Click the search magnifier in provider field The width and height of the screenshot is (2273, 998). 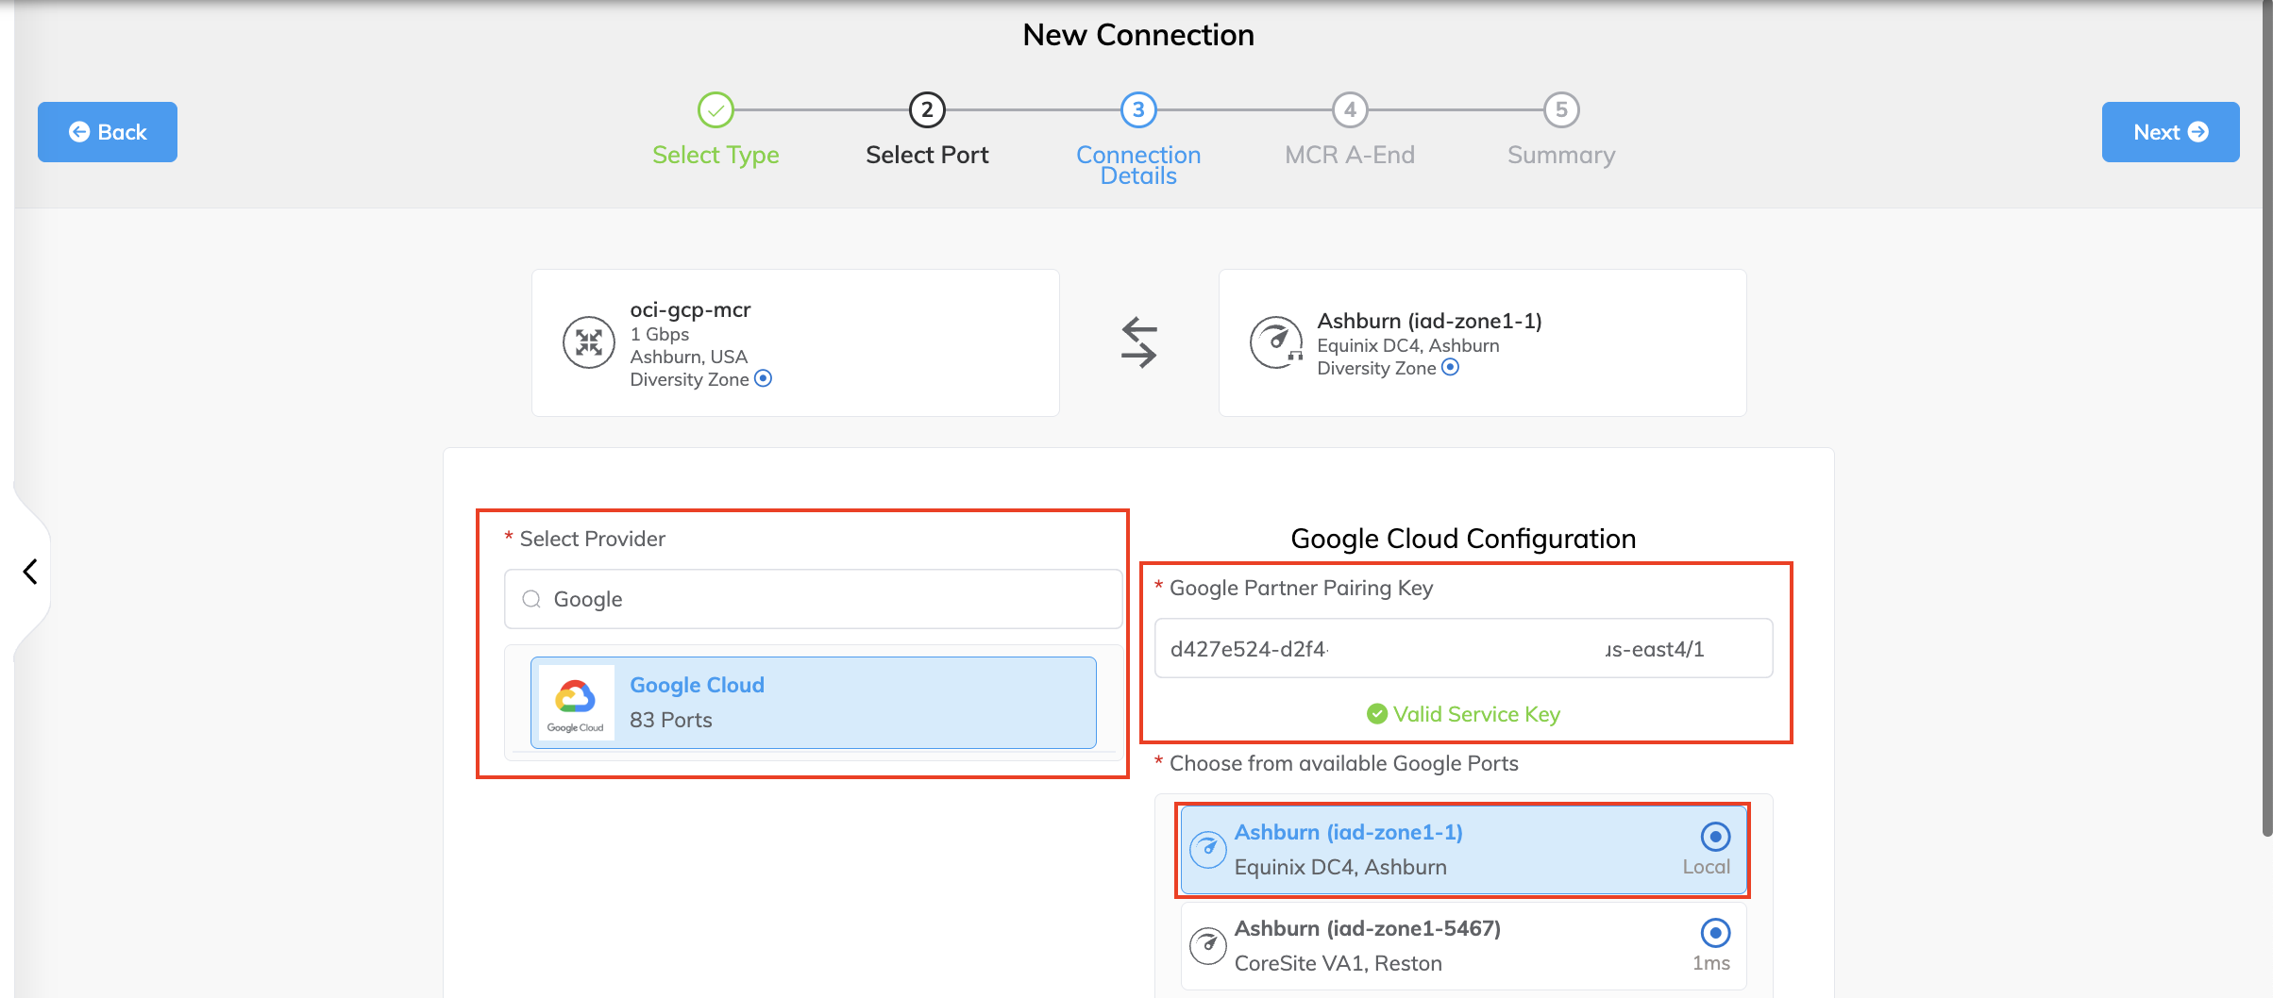[x=531, y=599]
